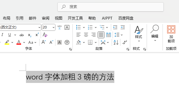Click Add-ins (加载项) button
This screenshot has height=110, width=179.
pyautogui.click(x=171, y=34)
